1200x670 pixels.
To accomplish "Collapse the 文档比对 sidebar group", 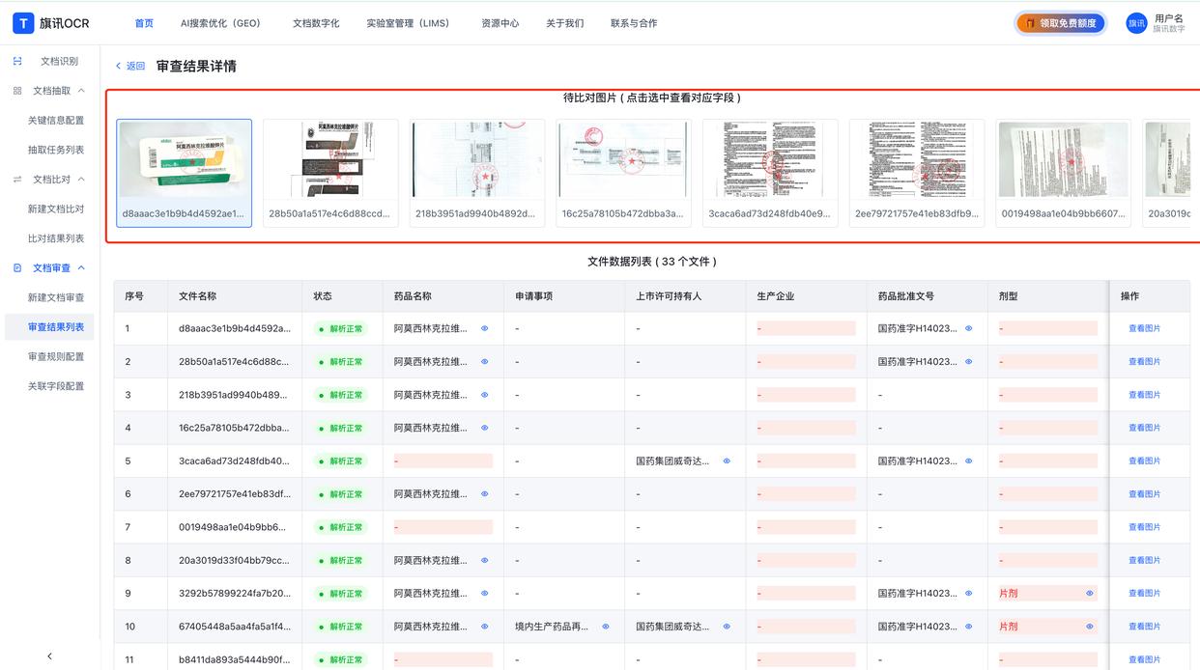I will coord(81,180).
